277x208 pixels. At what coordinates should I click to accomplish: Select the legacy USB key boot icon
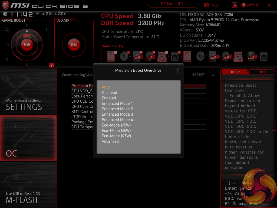pyautogui.click(x=238, y=56)
